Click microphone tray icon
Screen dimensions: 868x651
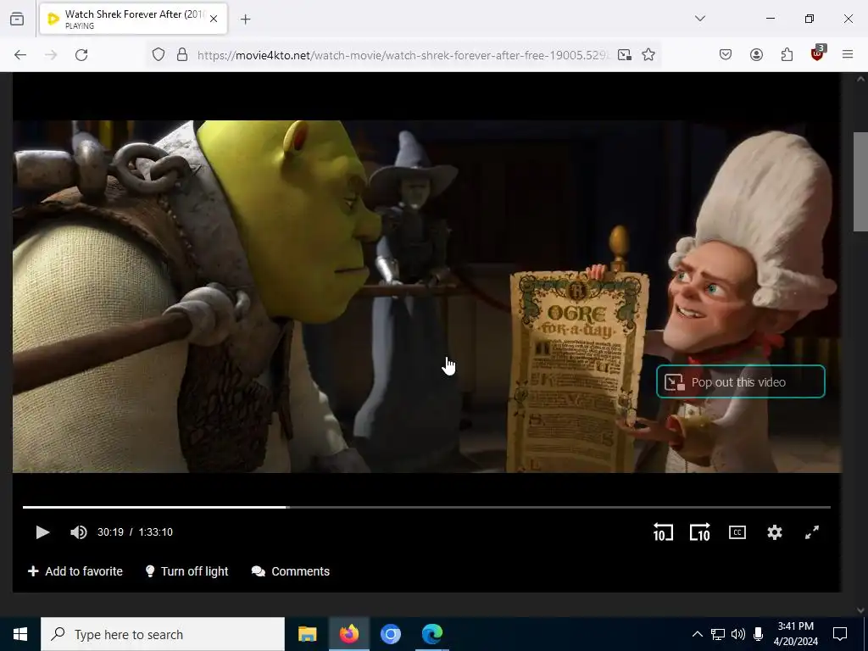pyautogui.click(x=759, y=634)
